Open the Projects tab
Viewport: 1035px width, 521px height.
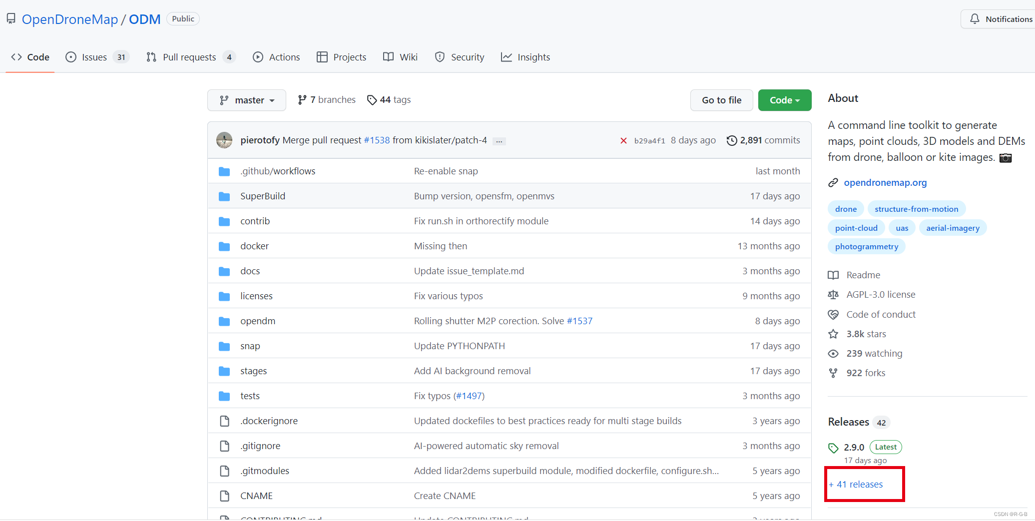(x=342, y=57)
